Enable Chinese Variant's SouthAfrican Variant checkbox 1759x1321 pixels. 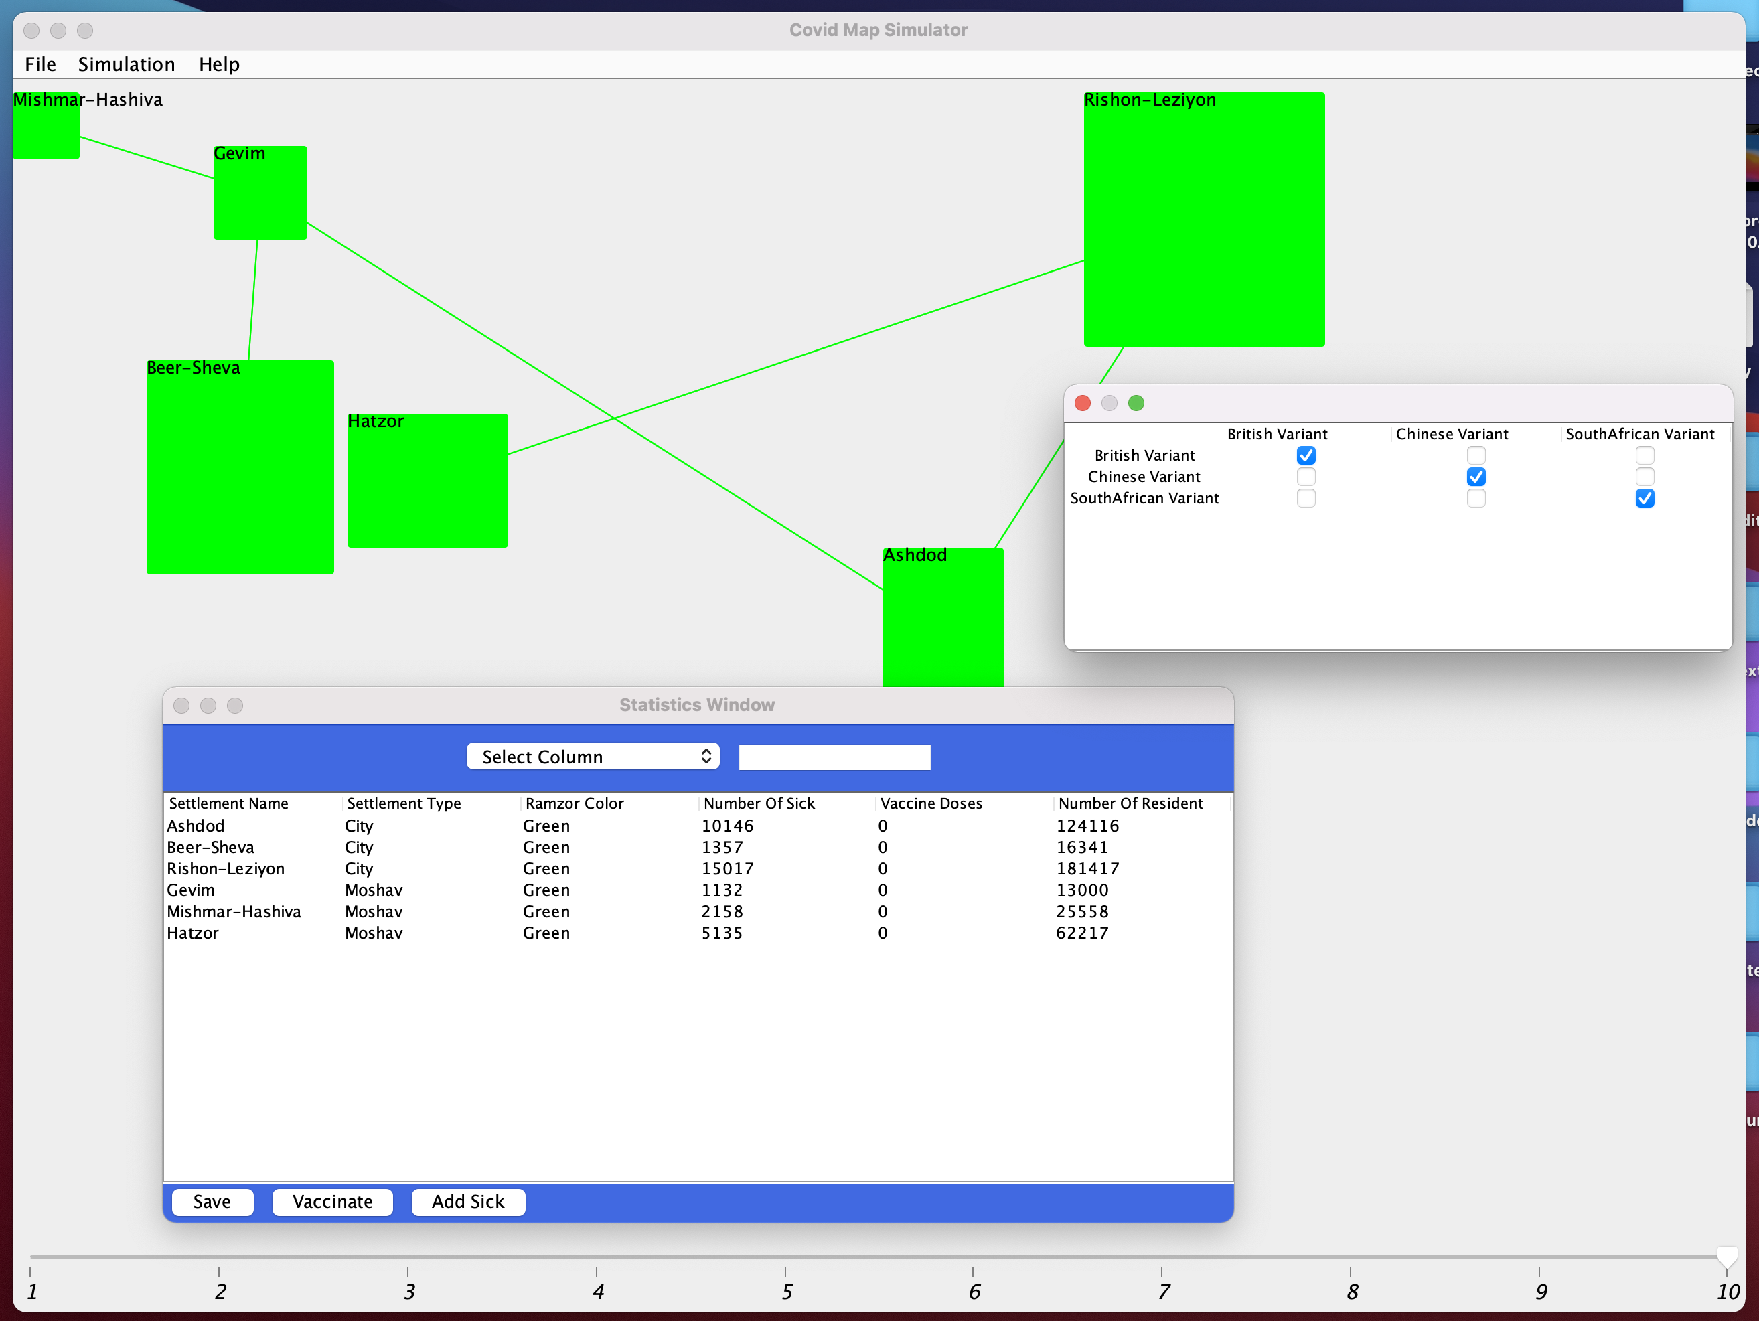point(1645,477)
